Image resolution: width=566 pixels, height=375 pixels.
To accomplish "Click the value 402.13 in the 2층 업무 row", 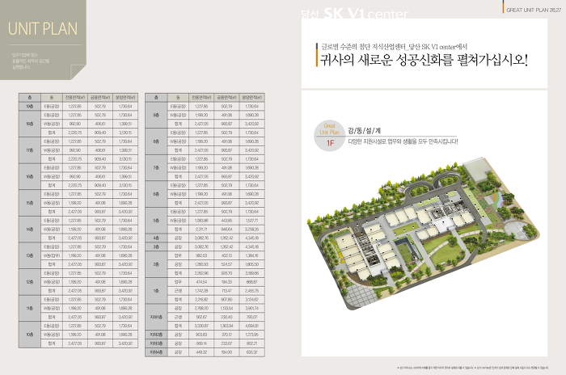I will pos(226,255).
